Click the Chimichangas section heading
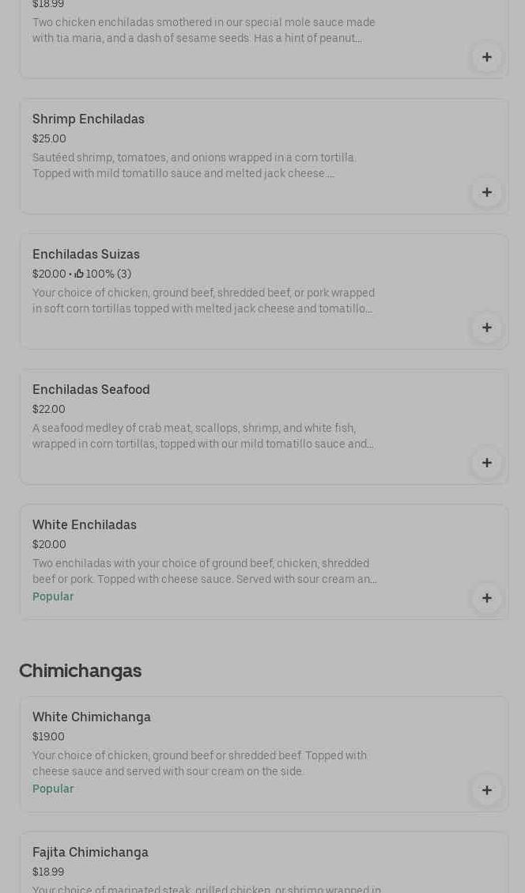The image size is (525, 893). (x=80, y=671)
